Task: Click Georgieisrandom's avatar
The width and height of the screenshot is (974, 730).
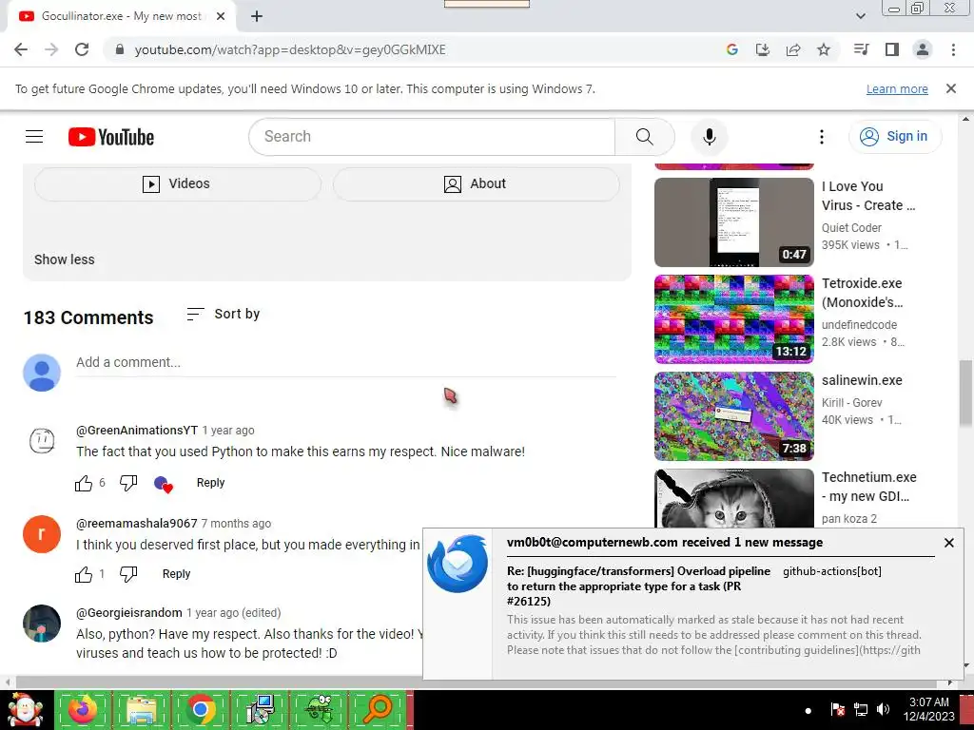Action: [42, 624]
